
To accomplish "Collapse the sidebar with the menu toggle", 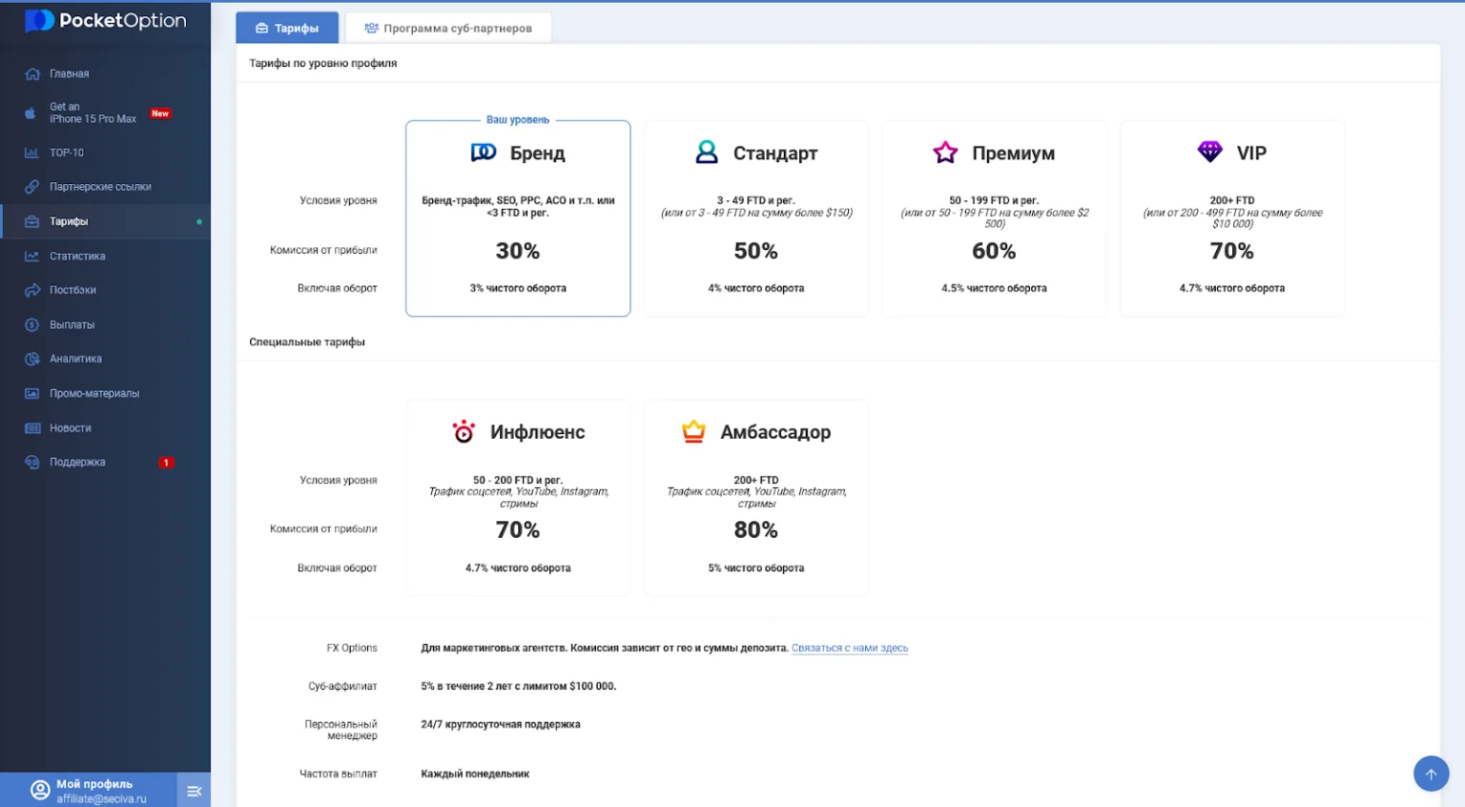I will coord(194,791).
